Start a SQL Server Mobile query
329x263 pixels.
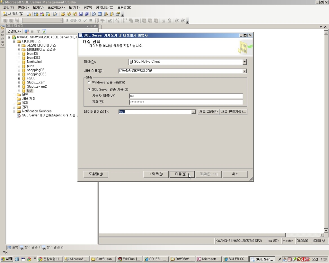55,14
